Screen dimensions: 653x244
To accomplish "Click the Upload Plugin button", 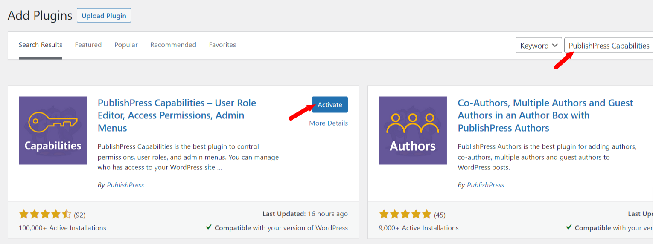I will point(104,16).
